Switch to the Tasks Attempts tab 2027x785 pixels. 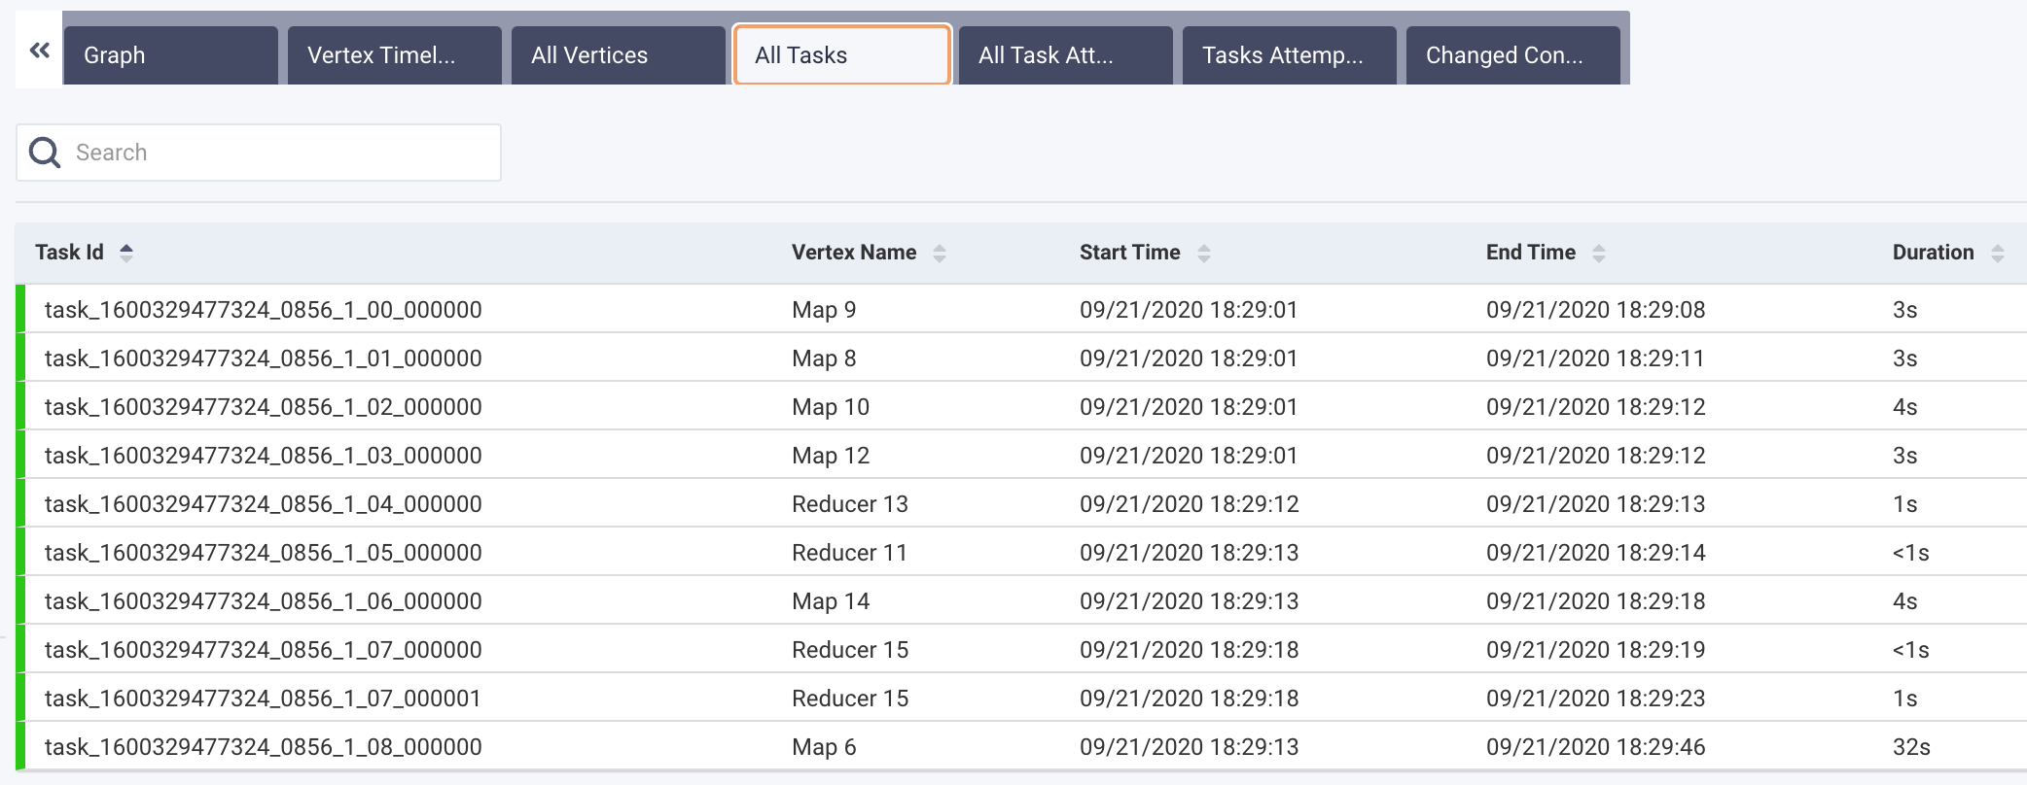pyautogui.click(x=1290, y=55)
